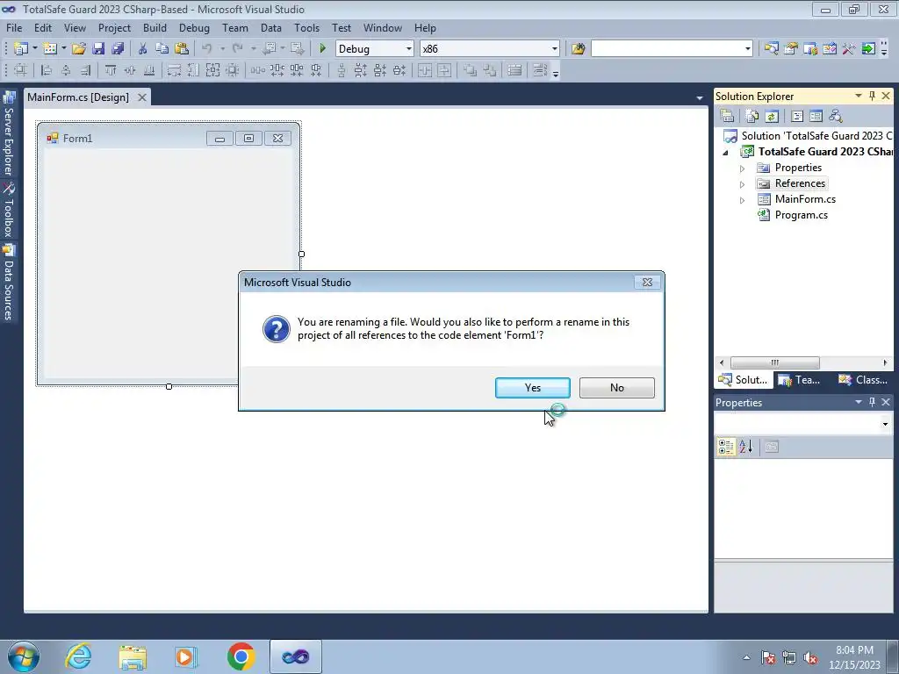Screen dimensions: 899x674
Task: Open Solution Explorer from top-right toolbar icon
Action: coord(771,49)
